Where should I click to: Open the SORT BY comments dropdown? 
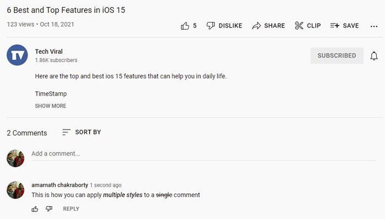coord(82,132)
